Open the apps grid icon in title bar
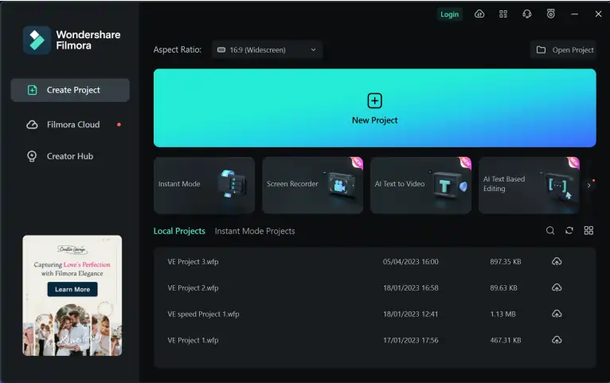 click(503, 14)
